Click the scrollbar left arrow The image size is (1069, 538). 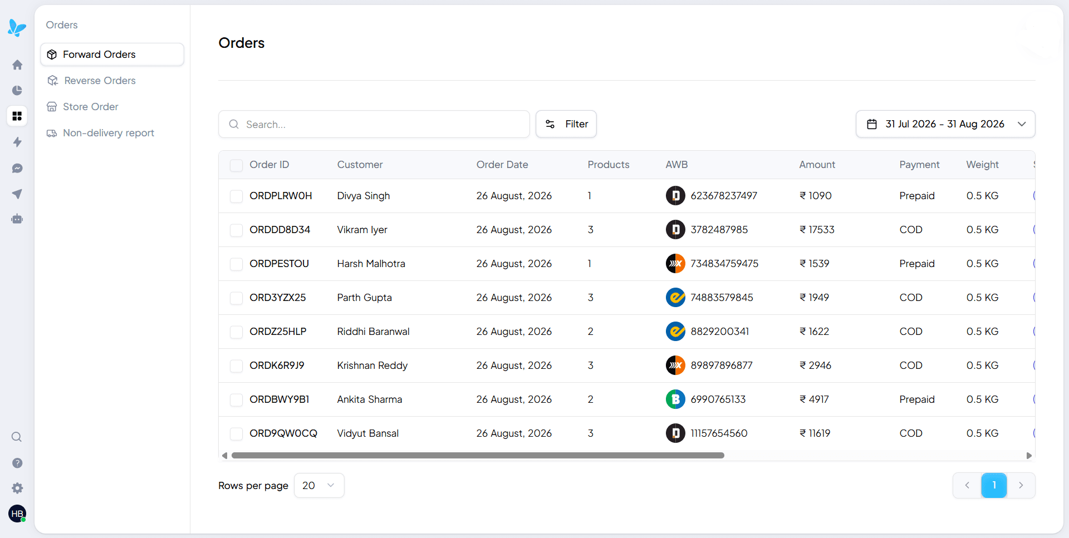(x=224, y=456)
